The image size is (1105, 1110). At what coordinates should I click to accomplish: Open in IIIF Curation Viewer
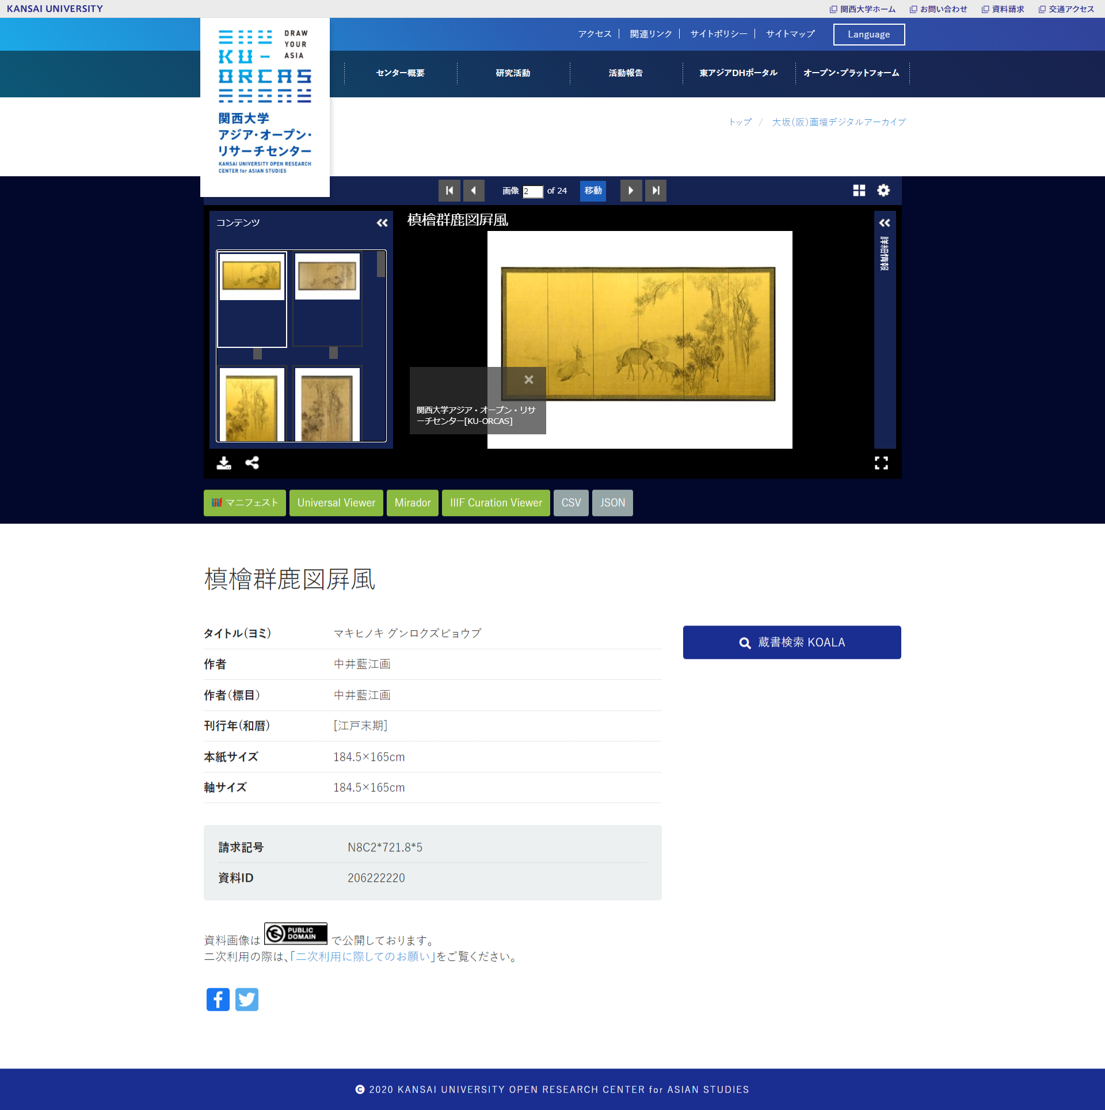point(496,503)
